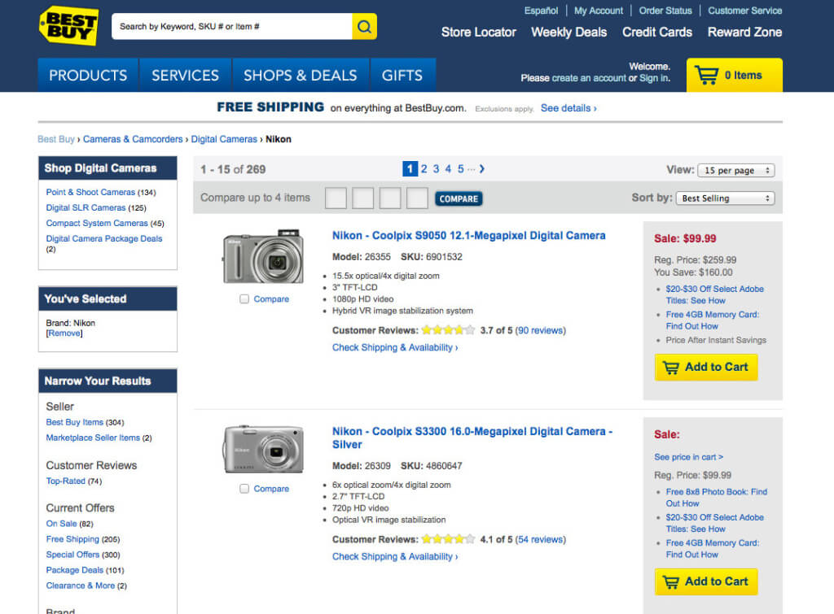Go to next results page arrow
Viewport: 834px width, 614px height.
coord(482,169)
